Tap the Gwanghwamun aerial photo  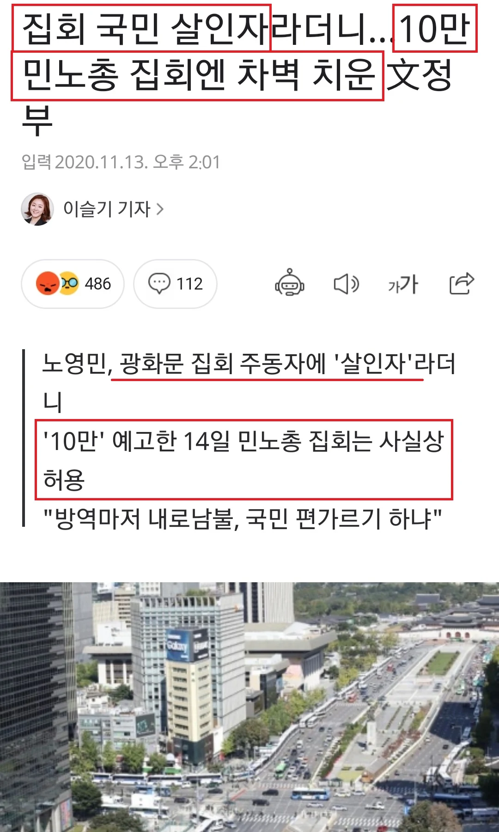click(x=249, y=707)
